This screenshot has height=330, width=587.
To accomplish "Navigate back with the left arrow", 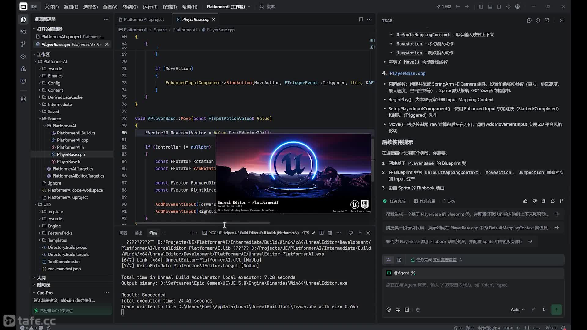I will 458,6.
